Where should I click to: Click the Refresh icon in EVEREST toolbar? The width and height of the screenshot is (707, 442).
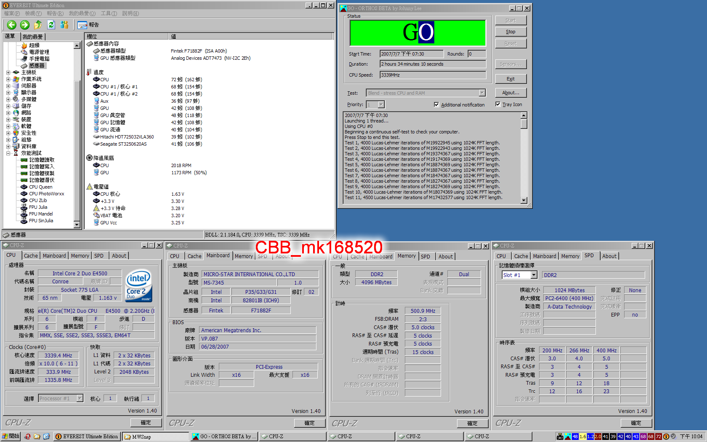coord(51,25)
